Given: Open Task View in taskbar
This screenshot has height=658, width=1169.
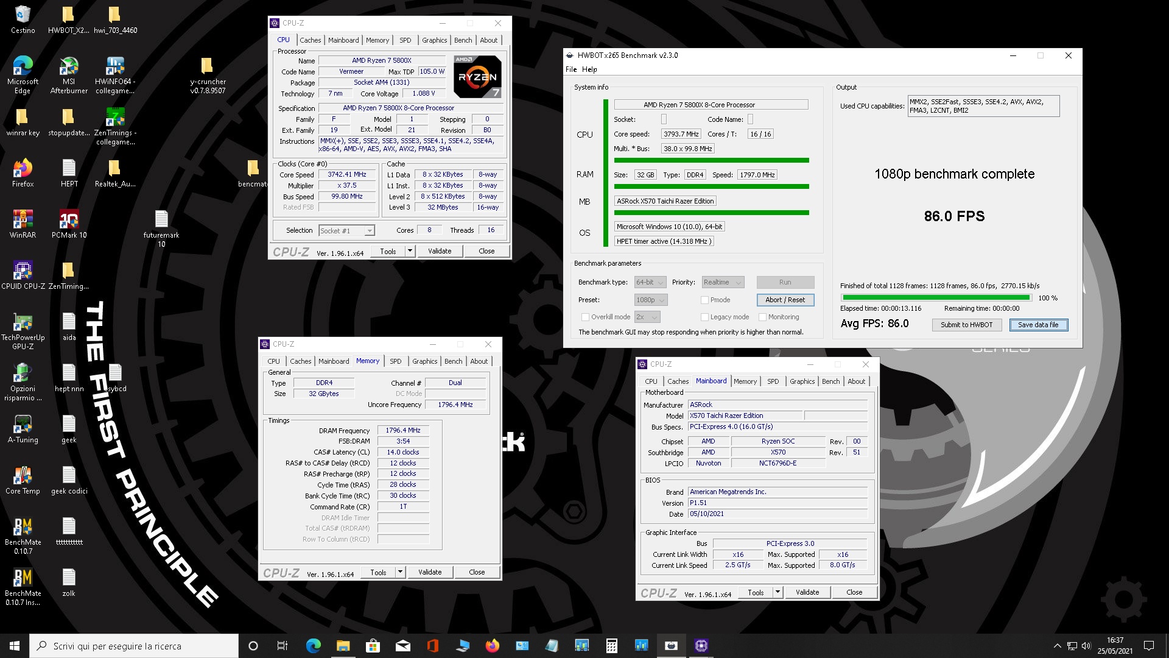Looking at the screenshot, I should tap(282, 646).
